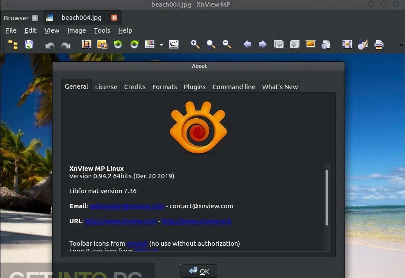Viewport: 405px width, 278px height.
Task: Open the File menu
Action: [x=11, y=30]
